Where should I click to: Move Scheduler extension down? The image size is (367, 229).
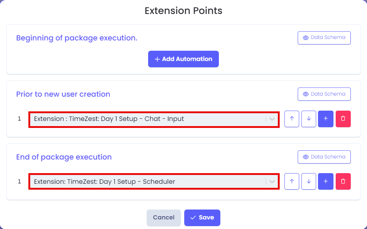pos(309,181)
